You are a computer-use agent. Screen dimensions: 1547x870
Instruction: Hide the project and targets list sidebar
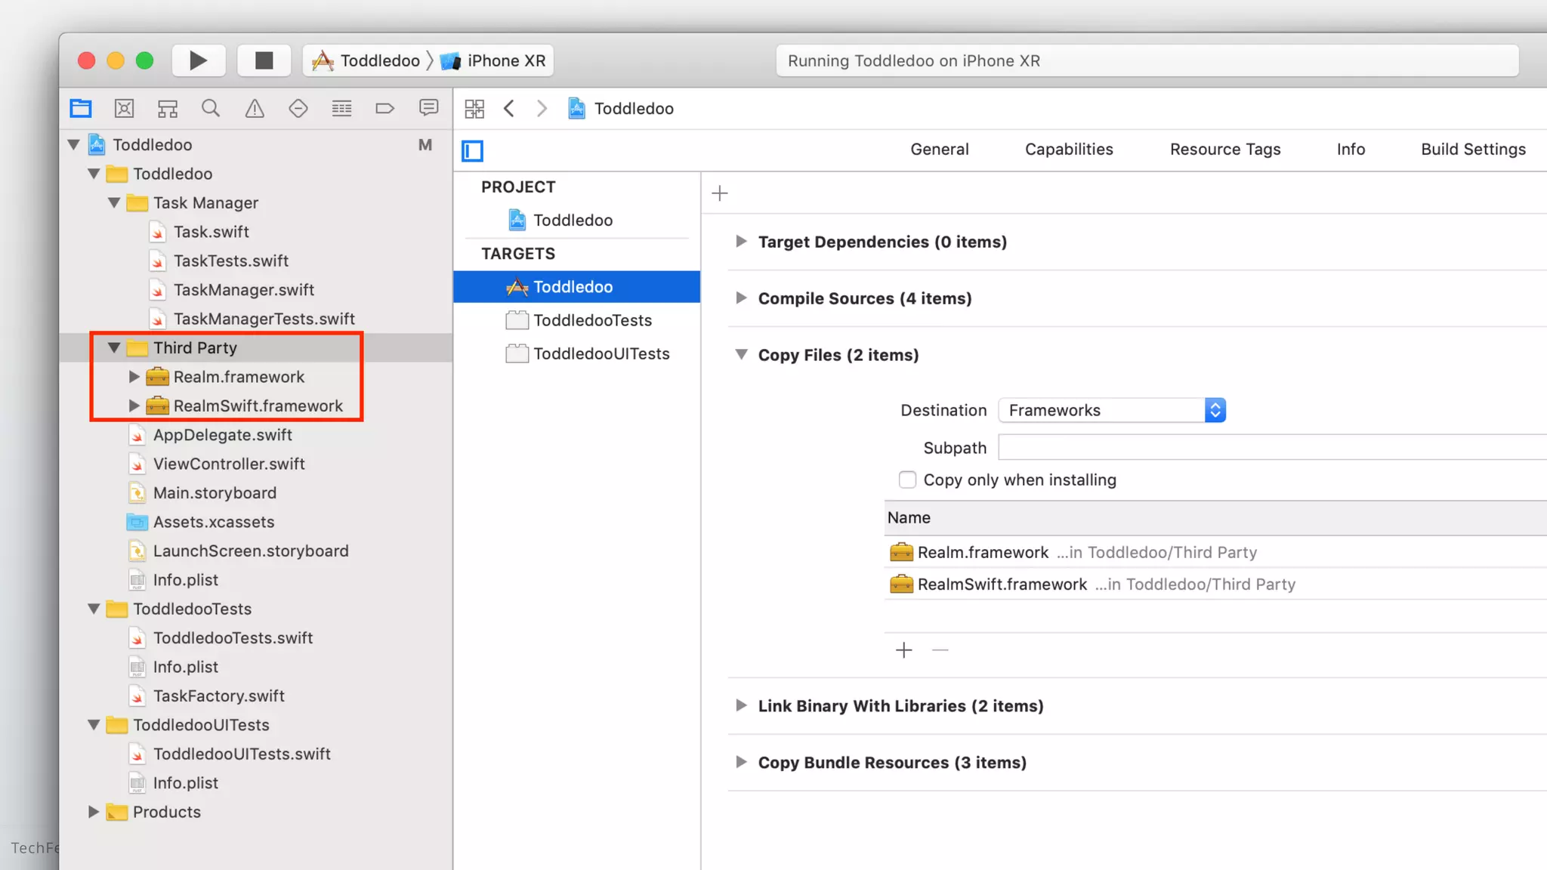tap(473, 151)
